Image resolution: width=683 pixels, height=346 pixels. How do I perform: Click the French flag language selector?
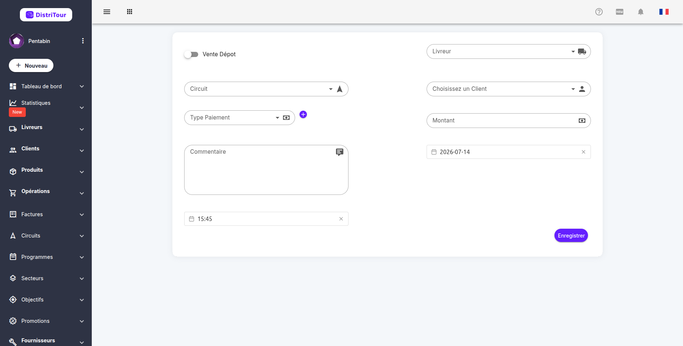[x=664, y=12]
